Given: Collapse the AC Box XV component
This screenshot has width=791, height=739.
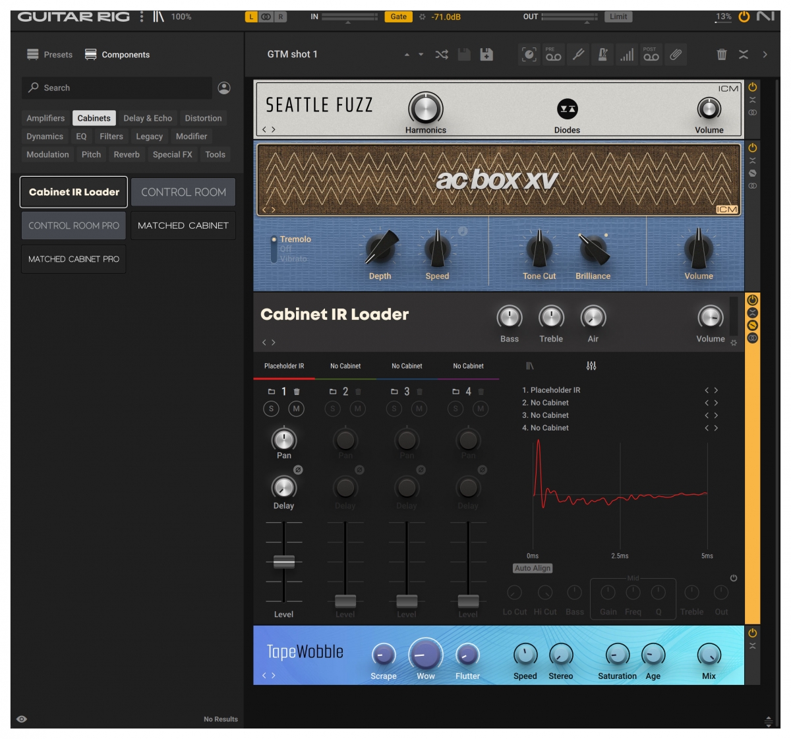Looking at the screenshot, I should tap(753, 161).
